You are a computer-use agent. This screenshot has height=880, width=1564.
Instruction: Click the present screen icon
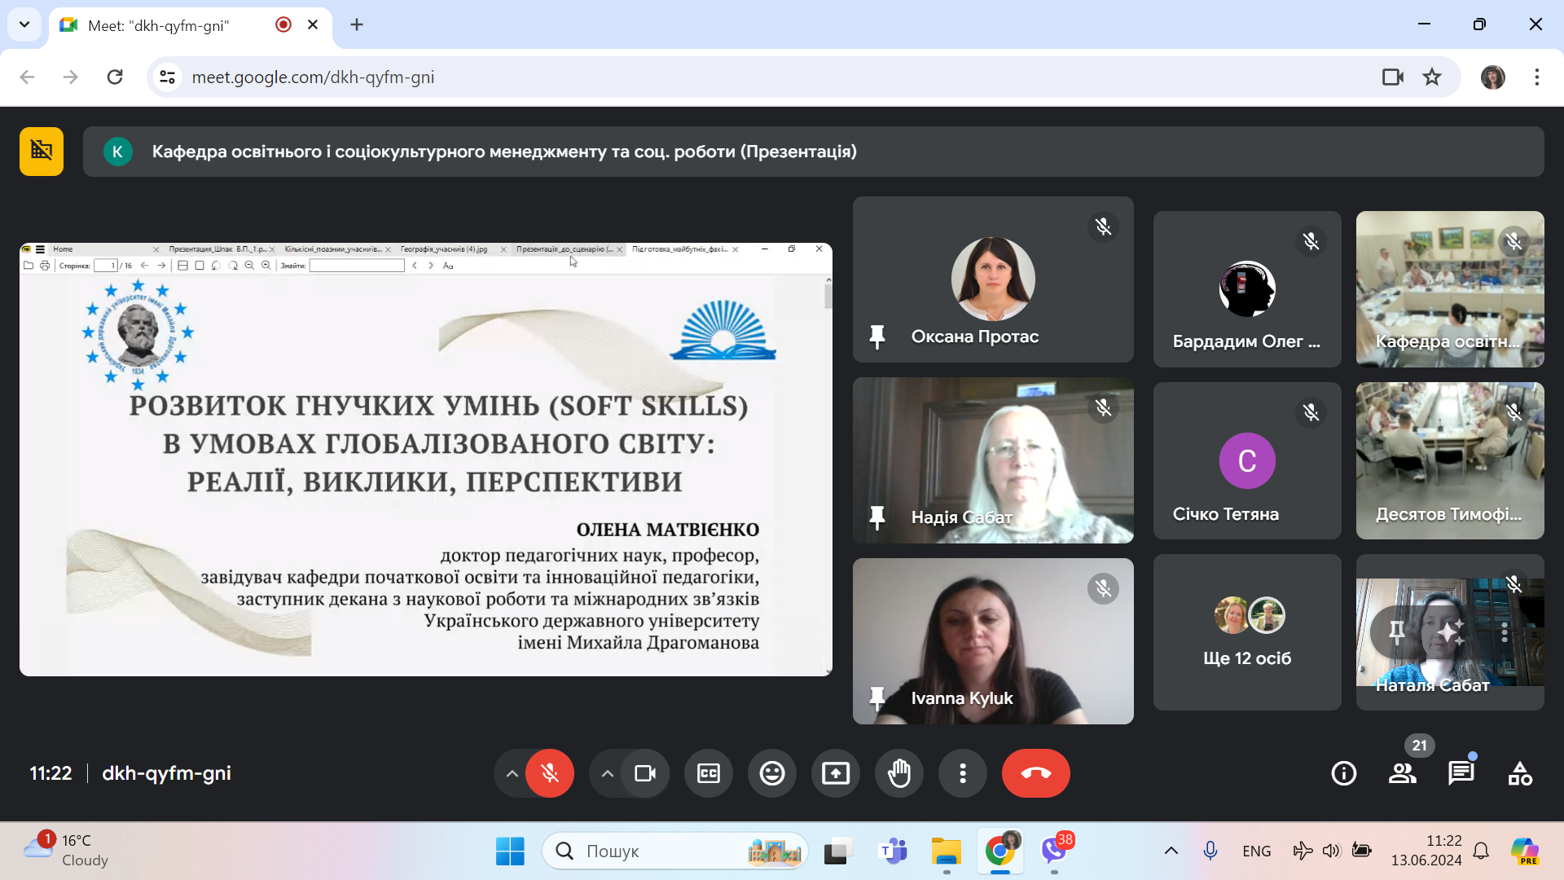pyautogui.click(x=835, y=773)
